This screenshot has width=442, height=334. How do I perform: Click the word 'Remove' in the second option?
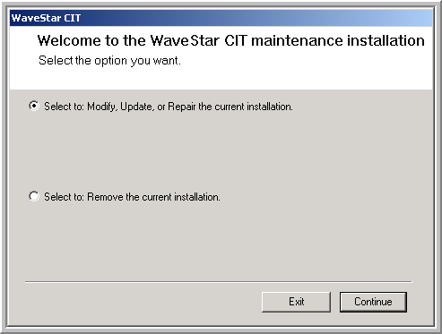pyautogui.click(x=105, y=197)
